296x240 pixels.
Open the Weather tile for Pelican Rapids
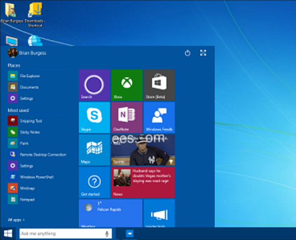tap(110, 213)
